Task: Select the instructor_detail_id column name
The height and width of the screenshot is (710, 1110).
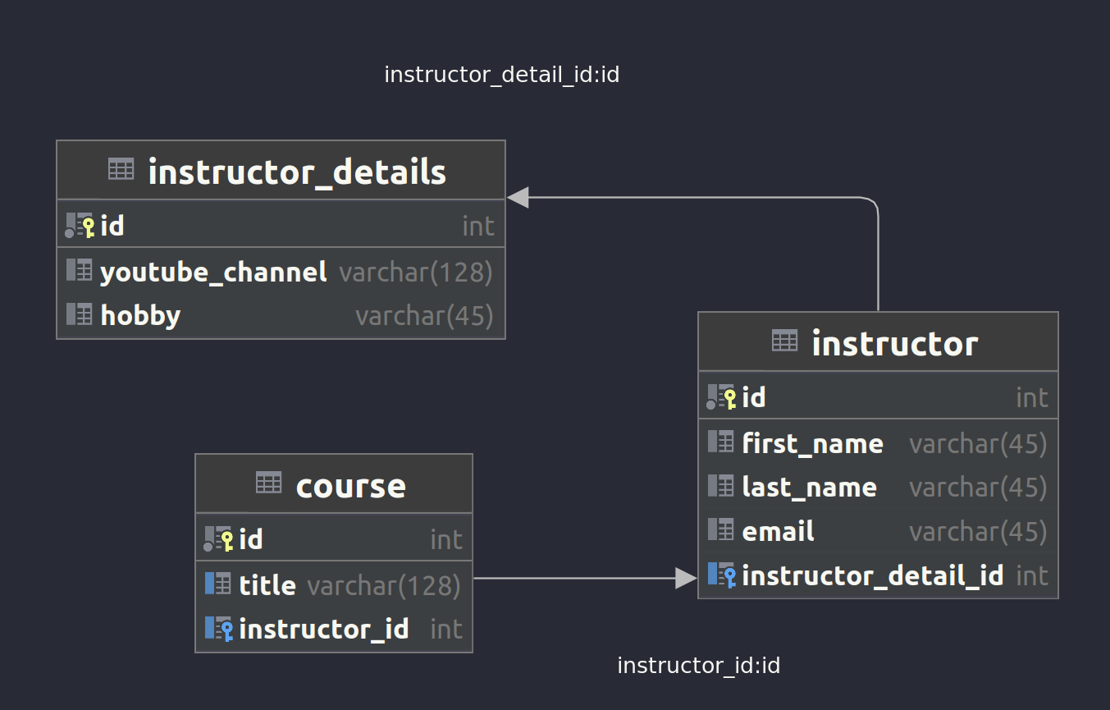Action: (x=873, y=576)
